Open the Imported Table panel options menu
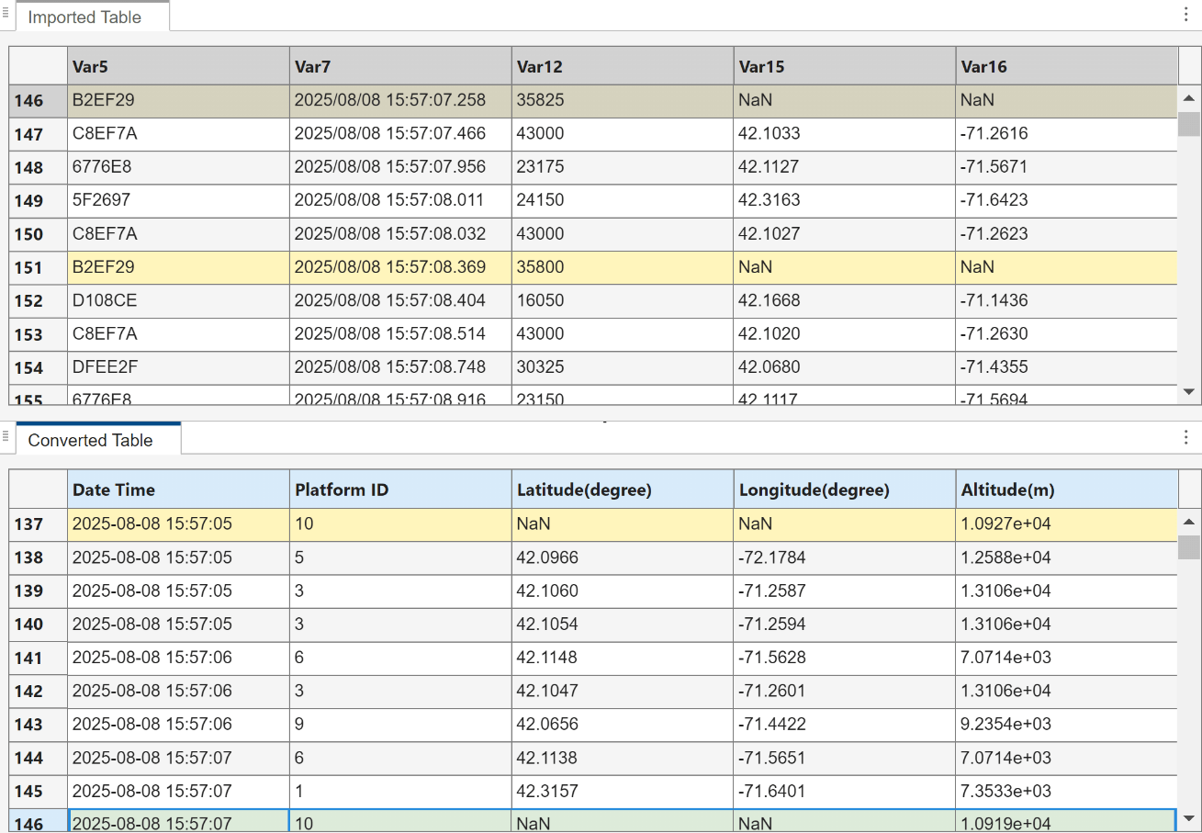This screenshot has width=1202, height=833. click(1185, 16)
